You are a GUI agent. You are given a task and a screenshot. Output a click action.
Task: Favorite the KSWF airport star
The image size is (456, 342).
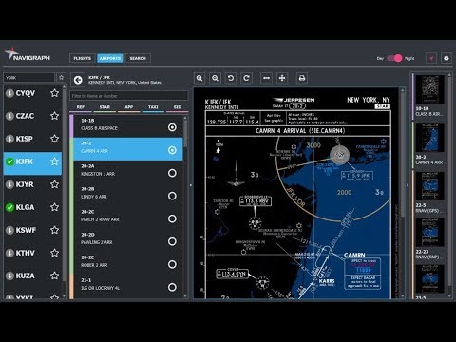point(54,230)
